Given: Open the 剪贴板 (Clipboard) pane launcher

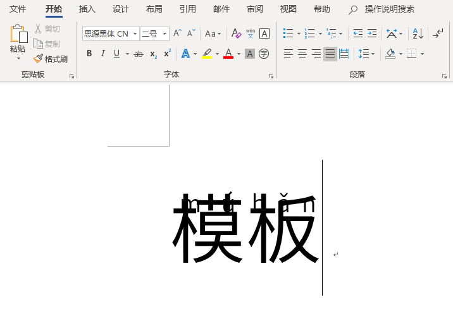Looking at the screenshot, I should [71, 76].
